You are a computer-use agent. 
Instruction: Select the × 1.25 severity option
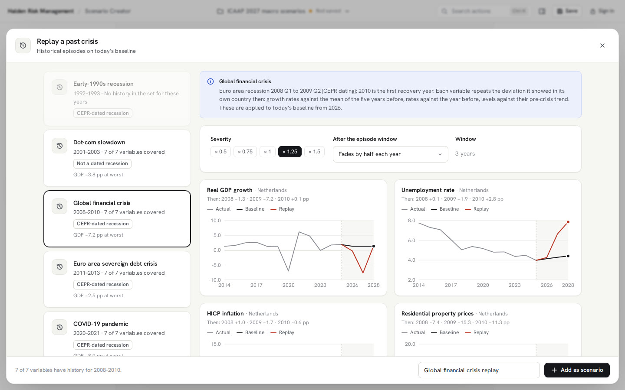coord(290,152)
